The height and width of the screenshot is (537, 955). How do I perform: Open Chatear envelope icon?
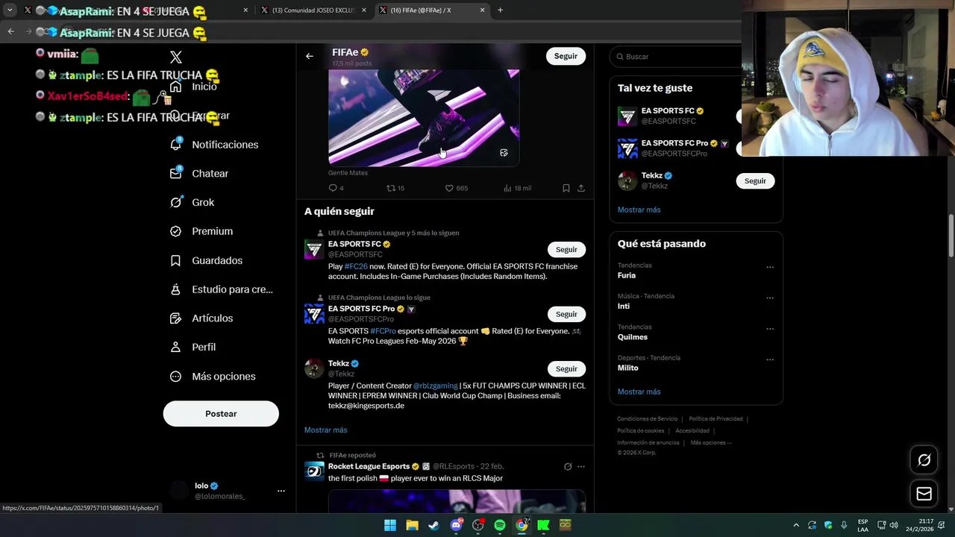(x=176, y=173)
